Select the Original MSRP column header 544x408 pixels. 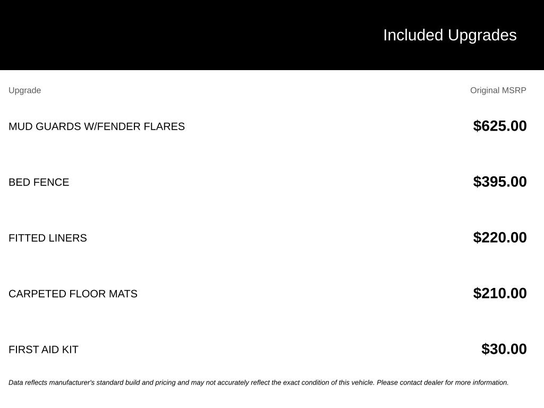coord(498,90)
